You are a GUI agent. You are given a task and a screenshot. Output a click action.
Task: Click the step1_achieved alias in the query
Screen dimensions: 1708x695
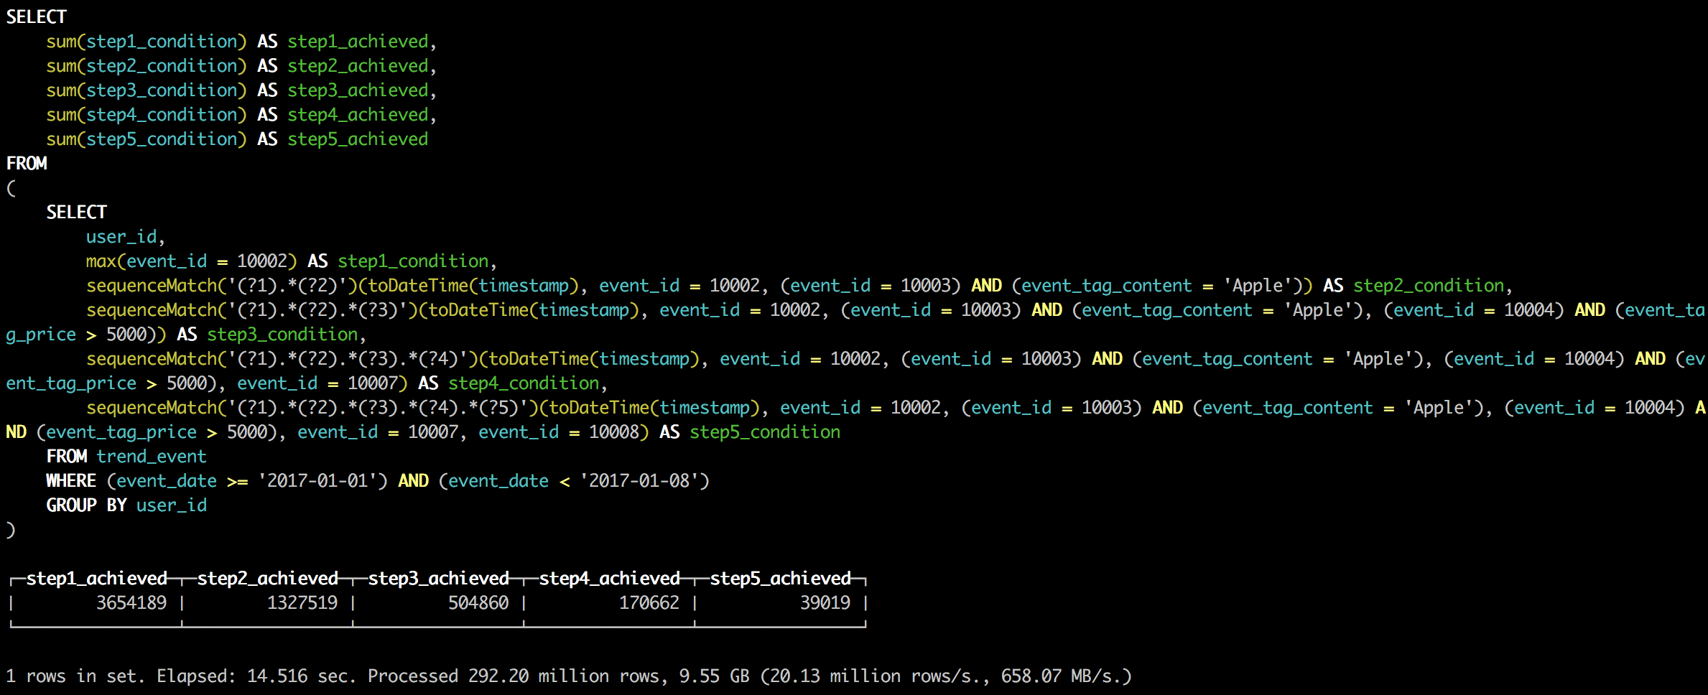(358, 42)
